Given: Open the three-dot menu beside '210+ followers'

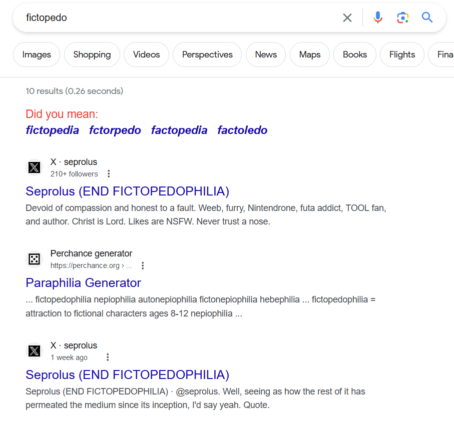Looking at the screenshot, I should [109, 174].
